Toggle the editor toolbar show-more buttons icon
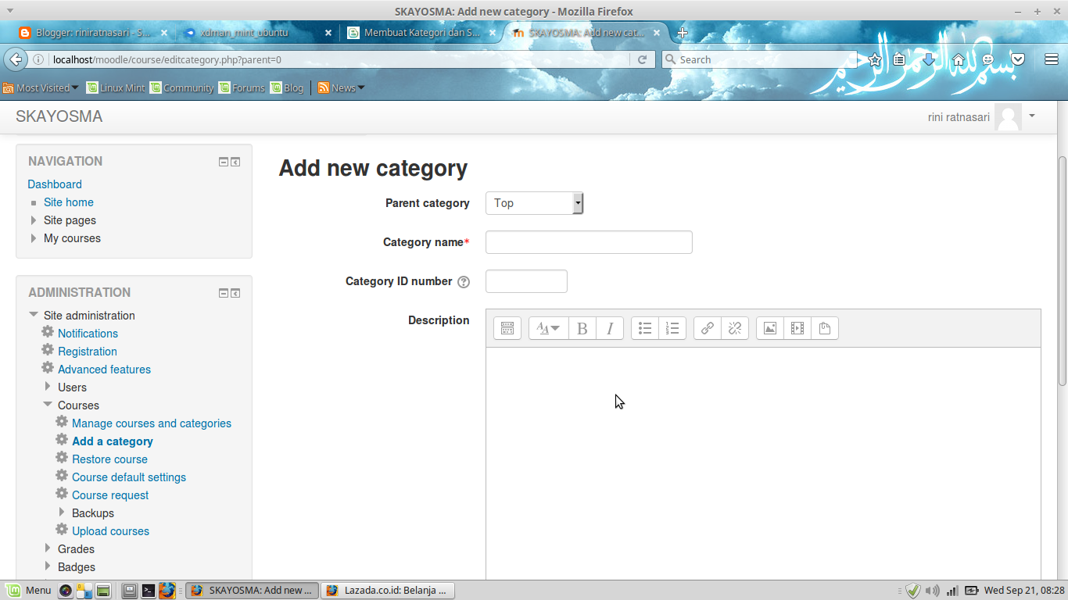The width and height of the screenshot is (1068, 600). tap(507, 328)
